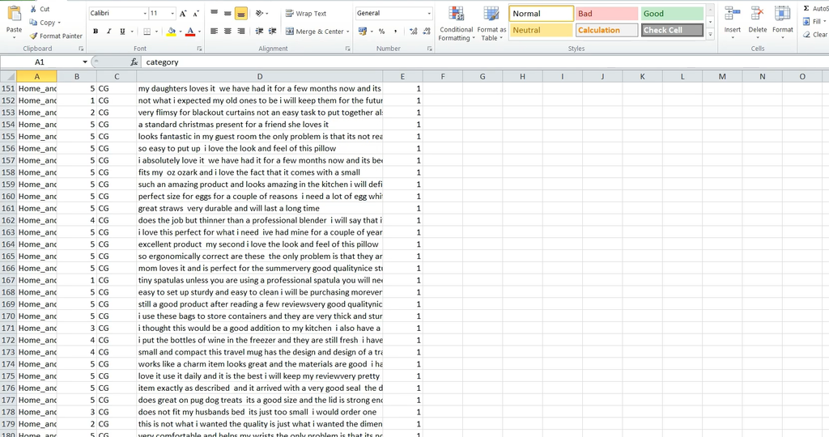Viewport: 829px width, 437px height.
Task: Open Font dialog launcher
Action: click(x=199, y=49)
